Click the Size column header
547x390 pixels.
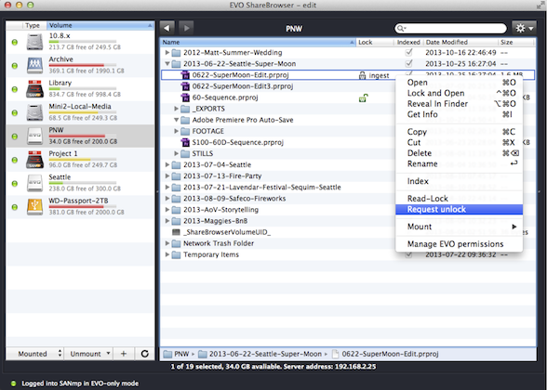point(516,42)
